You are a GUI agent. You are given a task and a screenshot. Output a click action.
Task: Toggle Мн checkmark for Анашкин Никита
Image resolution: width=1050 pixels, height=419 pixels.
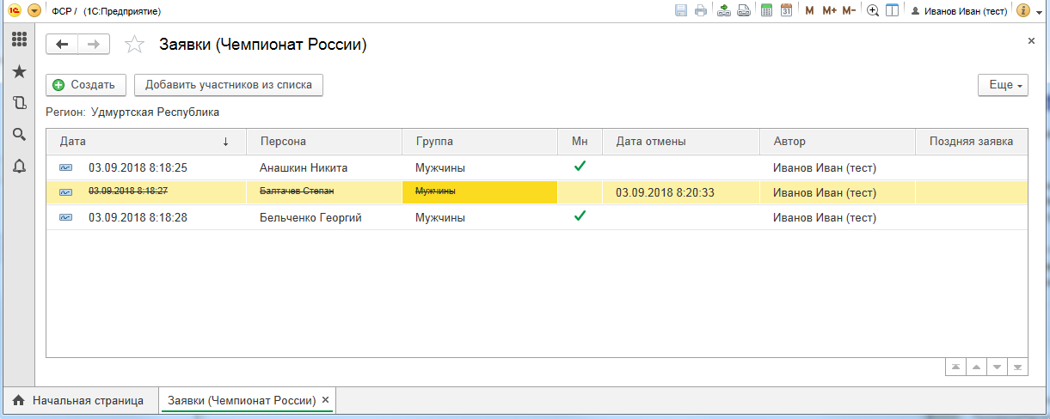point(580,167)
